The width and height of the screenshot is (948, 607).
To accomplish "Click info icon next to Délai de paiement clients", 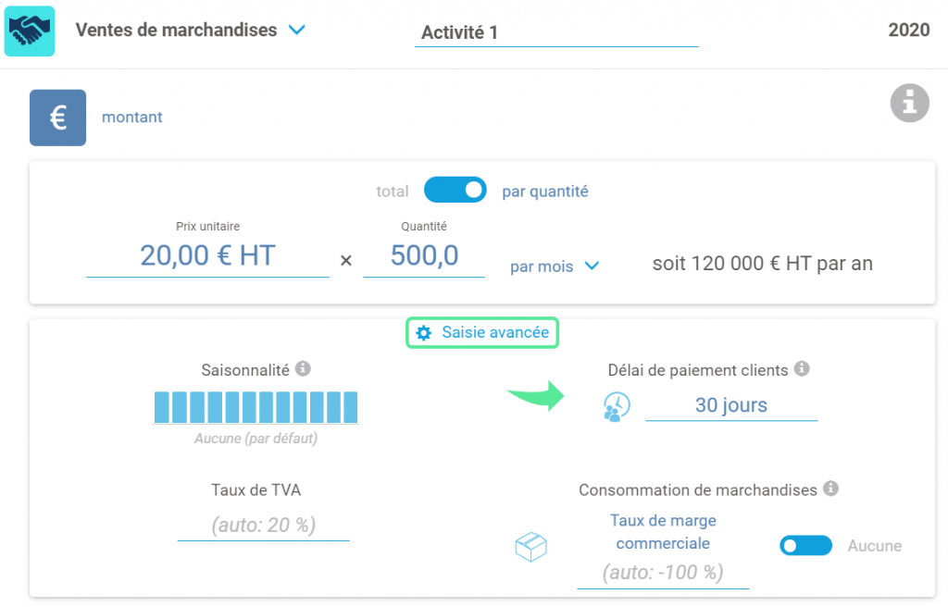I will point(802,368).
